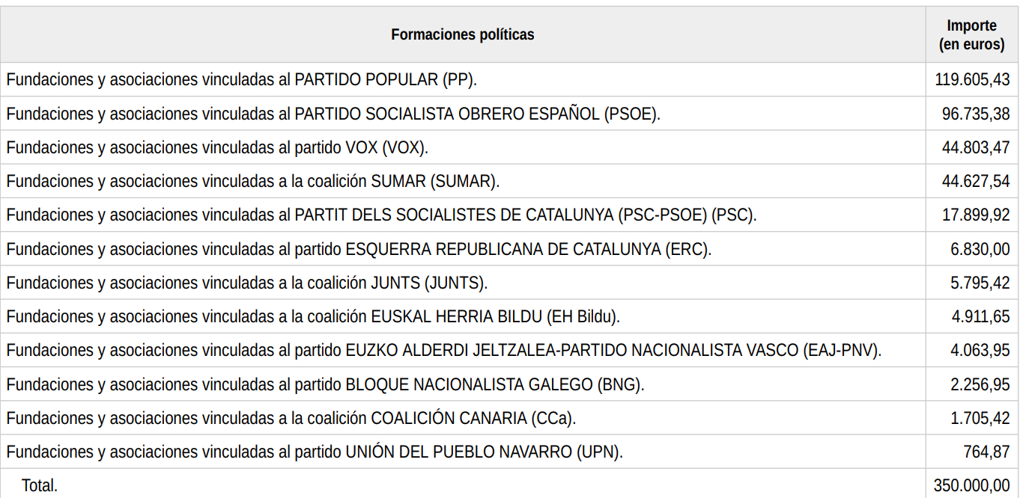Click the EH Bildu row text
Viewport: 1026px width, 498px height.
313,317
